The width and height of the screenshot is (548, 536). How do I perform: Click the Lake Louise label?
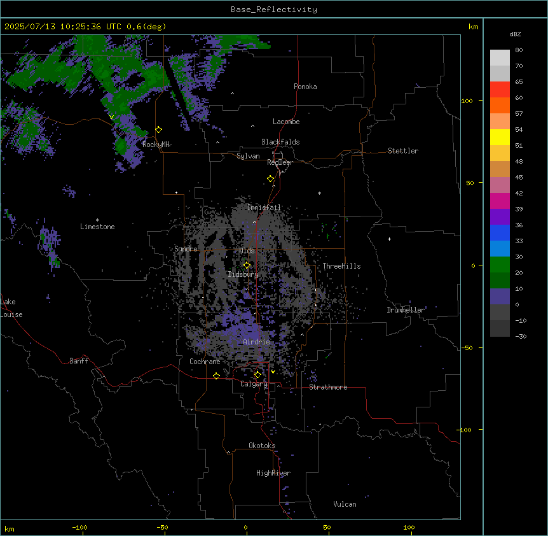11,308
